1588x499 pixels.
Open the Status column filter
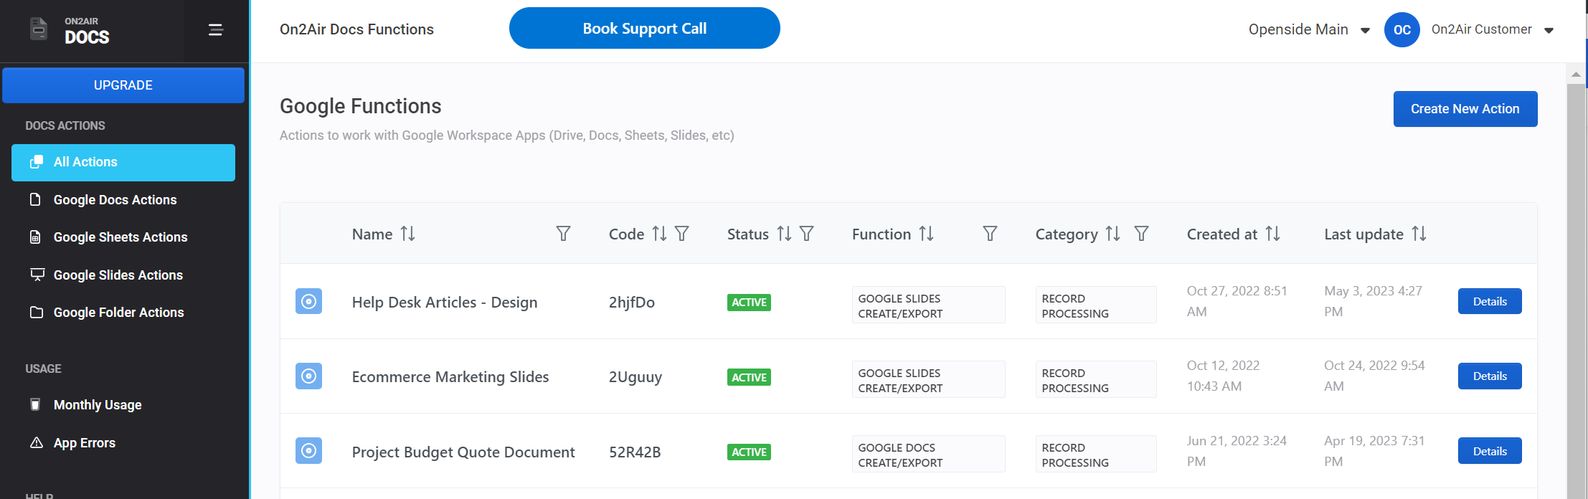point(807,234)
